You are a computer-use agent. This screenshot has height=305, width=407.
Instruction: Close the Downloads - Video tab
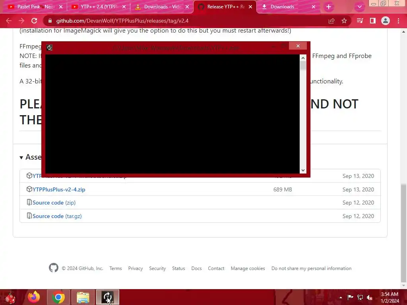187,7
